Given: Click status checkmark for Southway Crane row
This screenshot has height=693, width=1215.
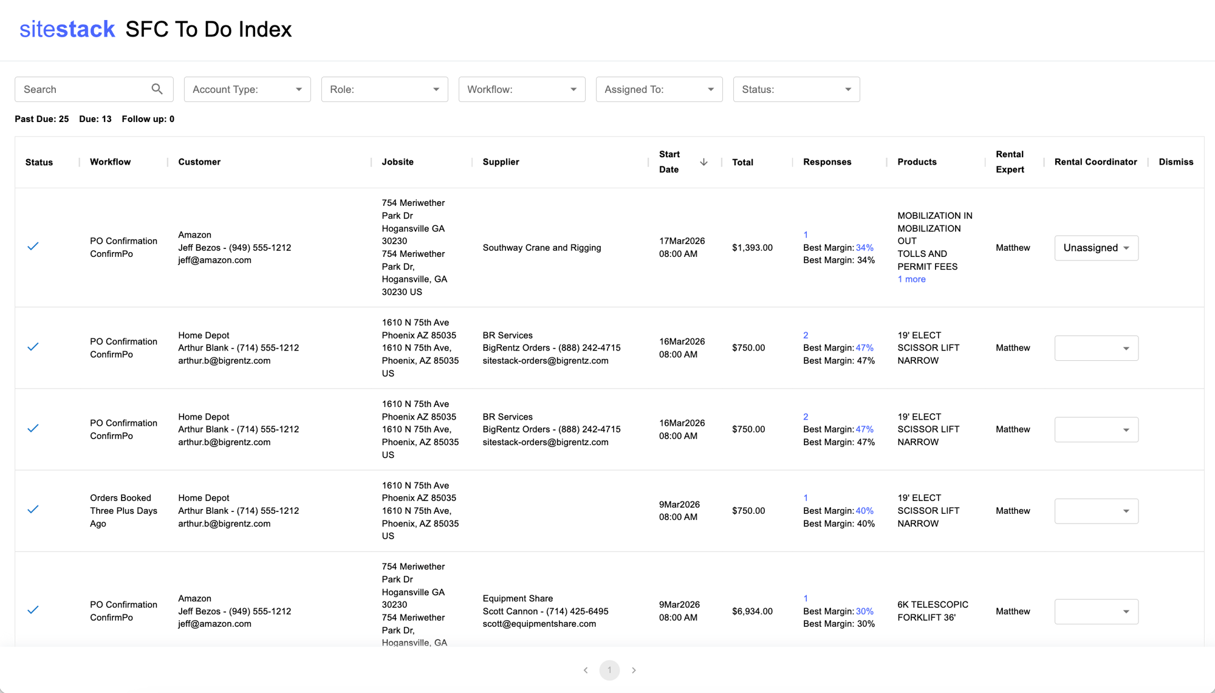Looking at the screenshot, I should point(33,247).
